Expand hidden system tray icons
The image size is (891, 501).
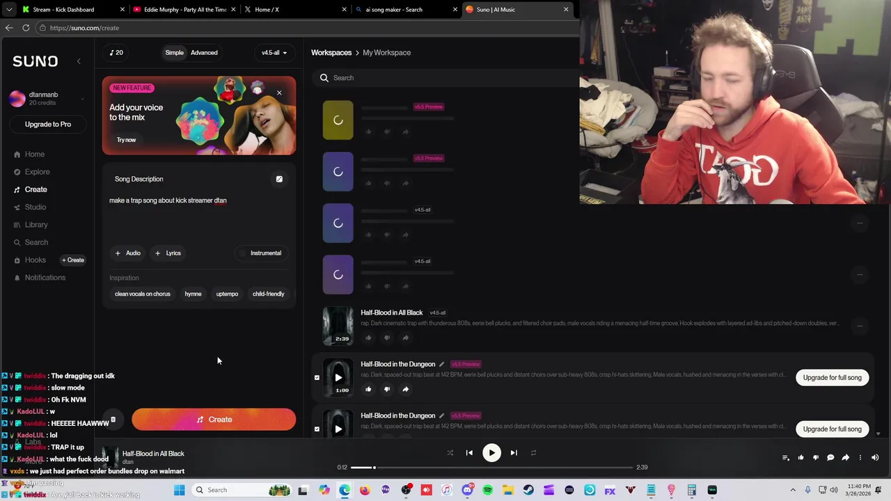click(793, 490)
